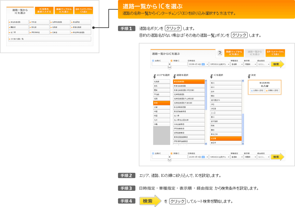Image resolution: width=295 pixels, height=207 pixels.
Task: Open 表示順 dropdown in lower search bar
Action: tap(250, 157)
